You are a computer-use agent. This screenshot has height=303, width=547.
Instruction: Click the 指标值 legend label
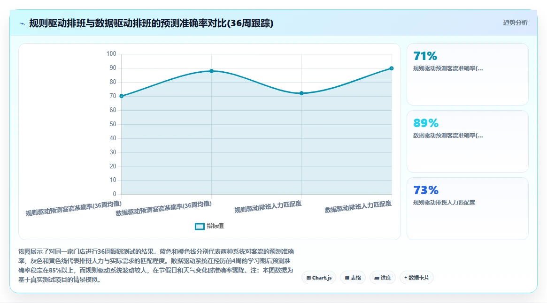(x=215, y=226)
